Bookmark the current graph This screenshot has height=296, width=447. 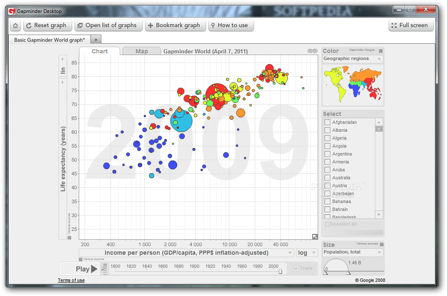point(175,25)
